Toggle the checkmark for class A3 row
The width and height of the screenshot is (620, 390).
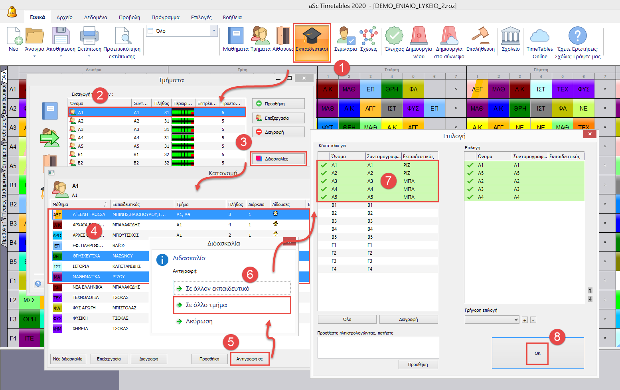click(324, 181)
